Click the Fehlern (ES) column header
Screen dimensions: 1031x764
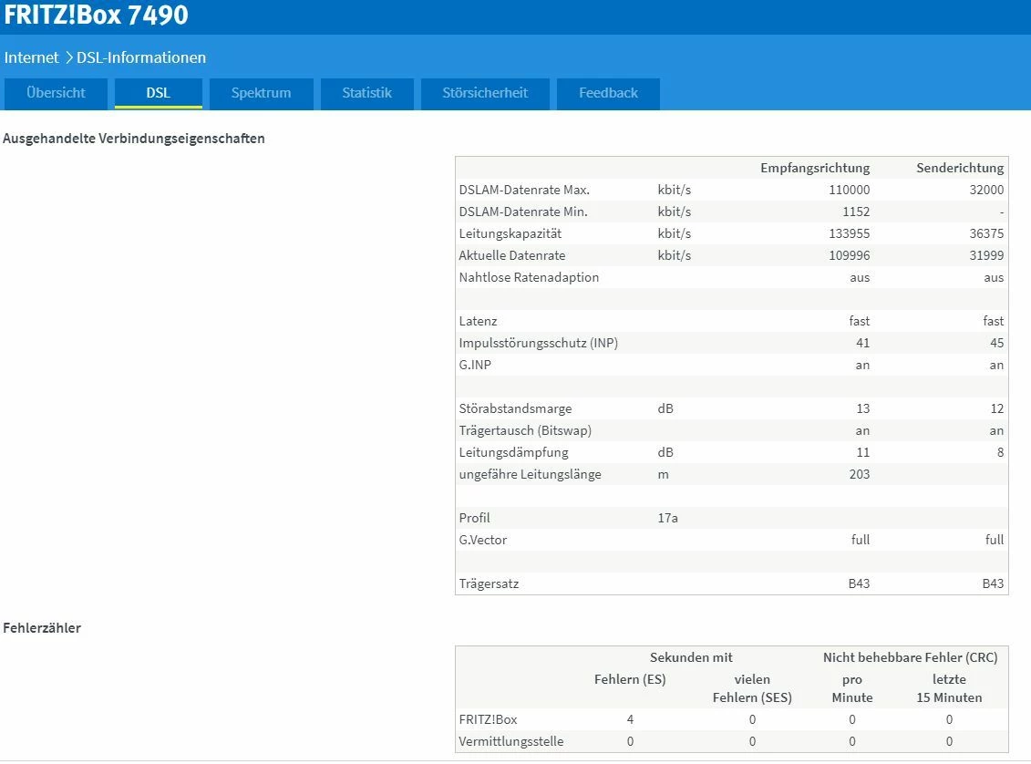630,679
